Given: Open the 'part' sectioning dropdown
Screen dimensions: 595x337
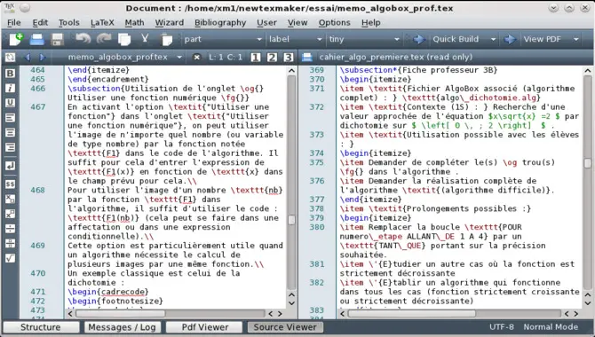Looking at the screenshot, I should pos(223,39).
